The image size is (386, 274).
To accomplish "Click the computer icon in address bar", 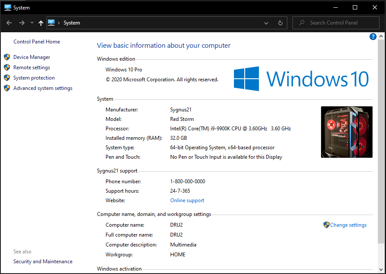I will pyautogui.click(x=51, y=23).
